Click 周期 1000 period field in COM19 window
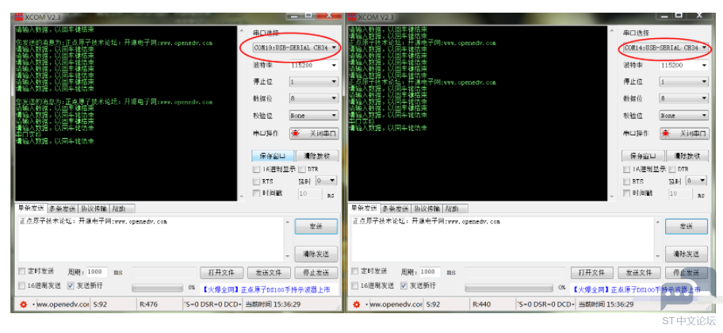Screen dimensions: 723x333 click(x=98, y=272)
